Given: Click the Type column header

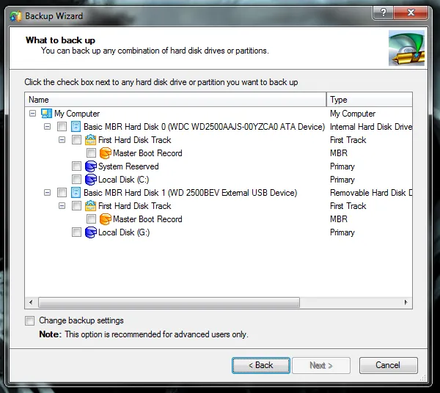Looking at the screenshot, I should pyautogui.click(x=369, y=100).
